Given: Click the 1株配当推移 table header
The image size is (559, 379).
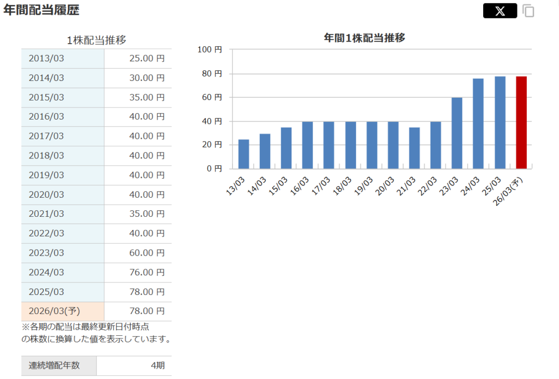Looking at the screenshot, I should [97, 40].
